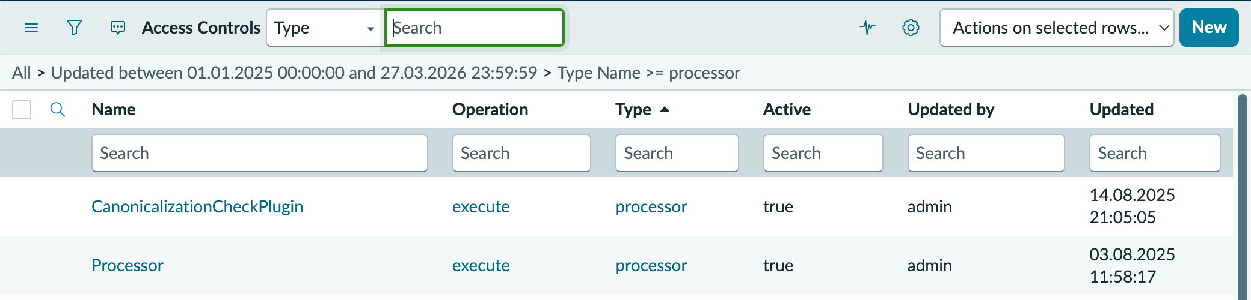Open Actions on selected rows dropdown
The width and height of the screenshot is (1251, 300).
click(x=1057, y=28)
